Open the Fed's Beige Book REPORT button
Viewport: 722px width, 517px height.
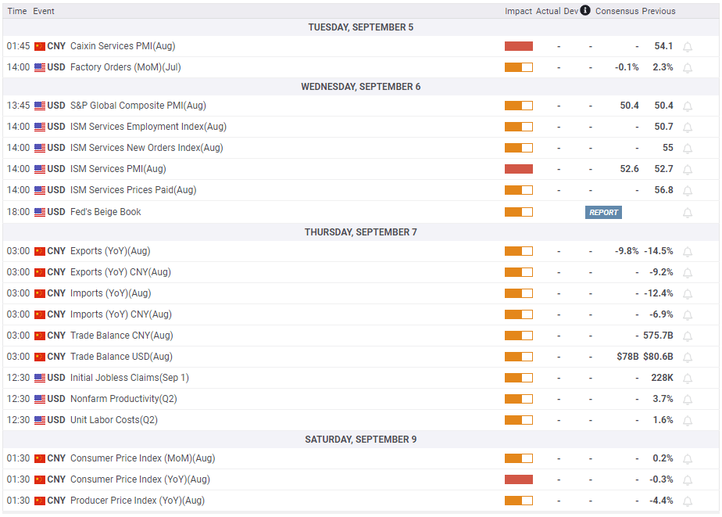[603, 212]
